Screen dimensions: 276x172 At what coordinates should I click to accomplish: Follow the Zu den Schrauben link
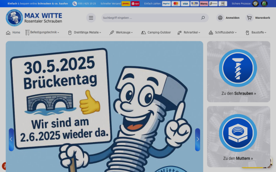[239, 94]
